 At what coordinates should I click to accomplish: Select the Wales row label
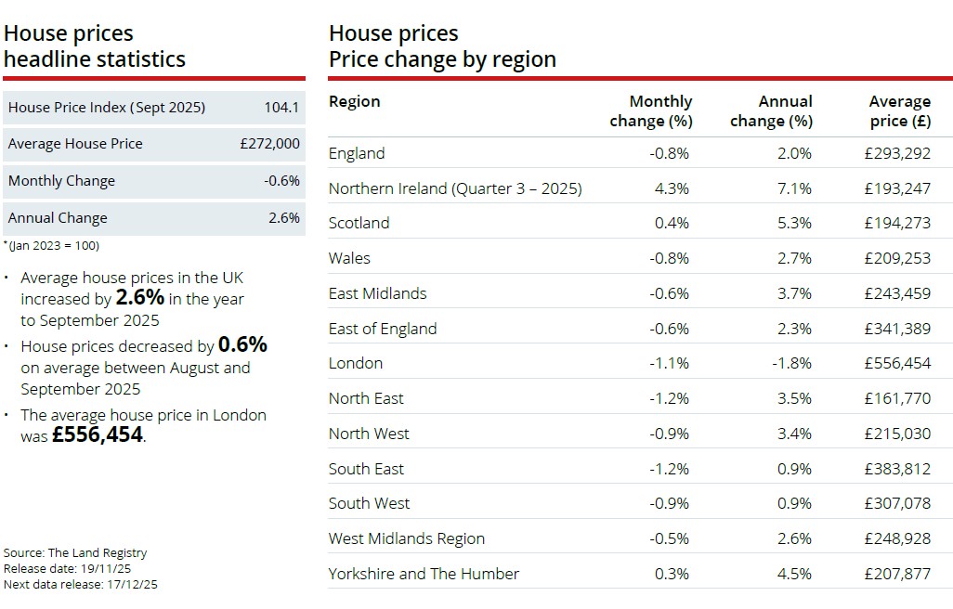[x=349, y=258]
